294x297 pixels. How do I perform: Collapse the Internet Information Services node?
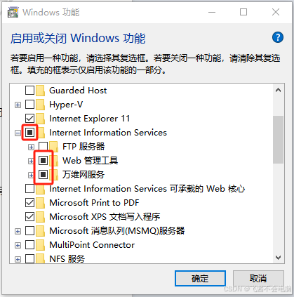click(18, 133)
